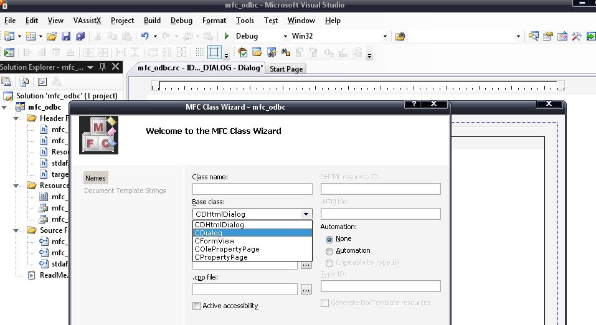Image resolution: width=596 pixels, height=325 pixels.
Task: Click the Class name input field
Action: pos(252,189)
